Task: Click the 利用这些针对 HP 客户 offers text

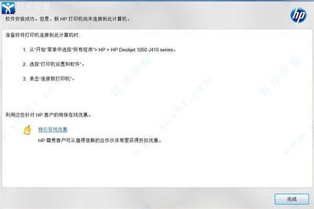Action: (48, 115)
